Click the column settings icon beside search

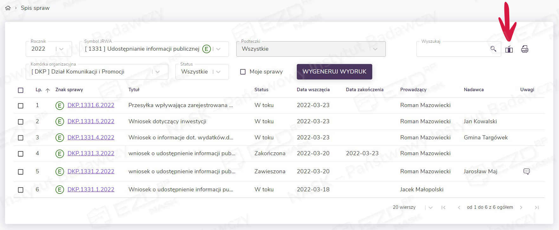509,49
